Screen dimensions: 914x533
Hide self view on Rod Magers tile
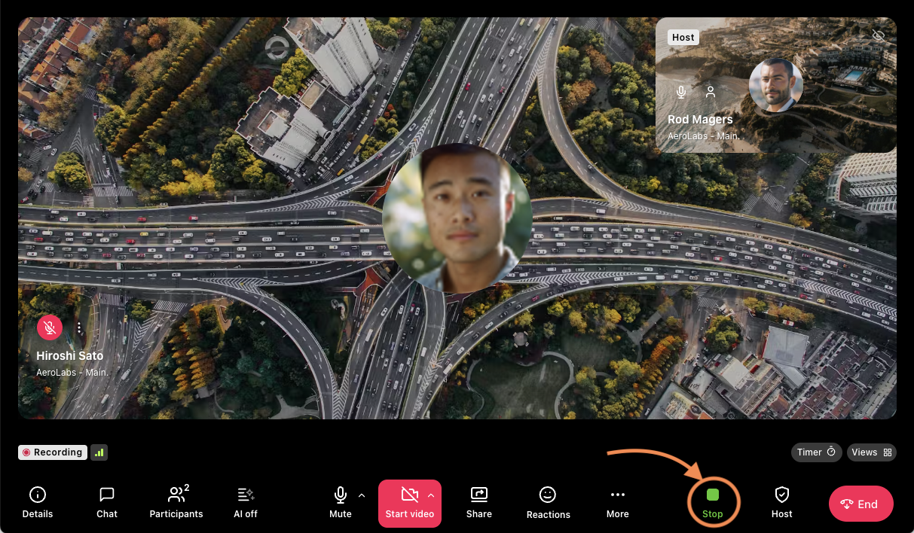coord(879,35)
